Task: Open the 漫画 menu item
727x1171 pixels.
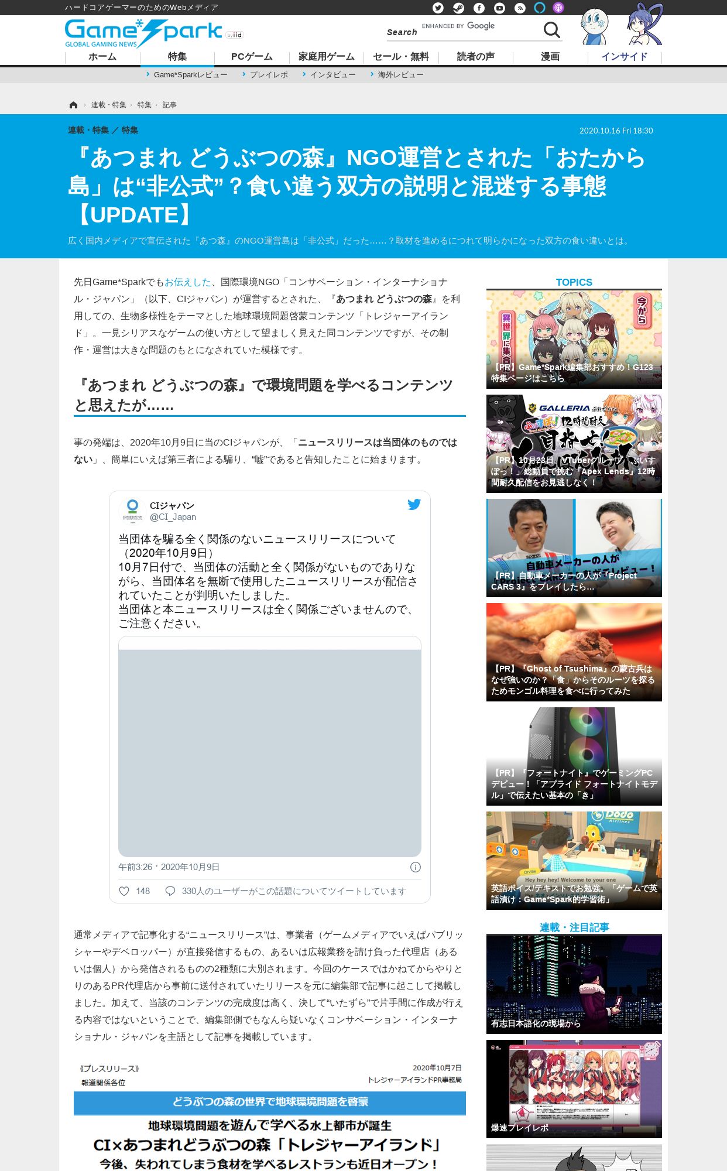Action: [x=550, y=57]
